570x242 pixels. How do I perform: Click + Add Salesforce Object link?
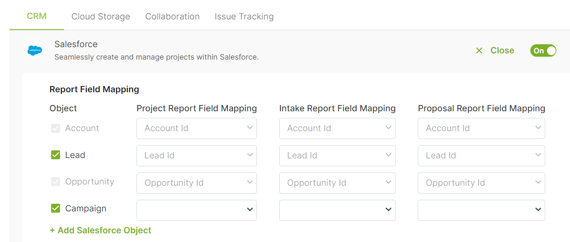(101, 230)
